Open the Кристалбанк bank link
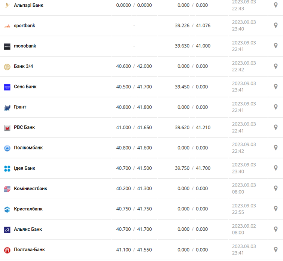This screenshot has height=261, width=283. 28,209
